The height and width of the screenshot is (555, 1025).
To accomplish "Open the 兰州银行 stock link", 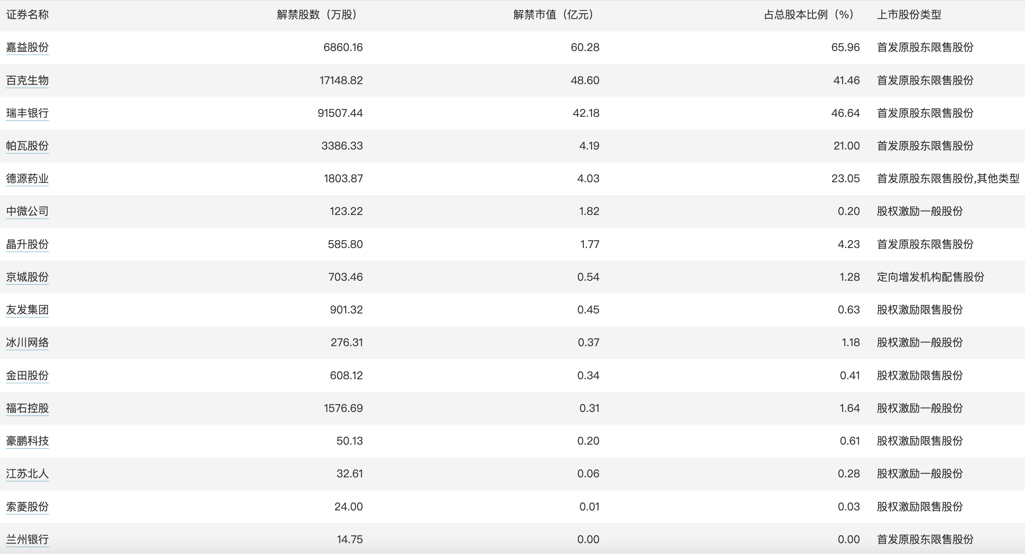I will pyautogui.click(x=27, y=540).
